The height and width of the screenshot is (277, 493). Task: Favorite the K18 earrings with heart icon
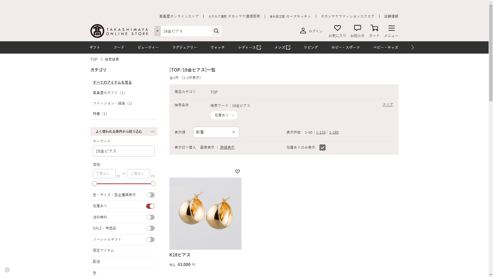click(x=237, y=171)
